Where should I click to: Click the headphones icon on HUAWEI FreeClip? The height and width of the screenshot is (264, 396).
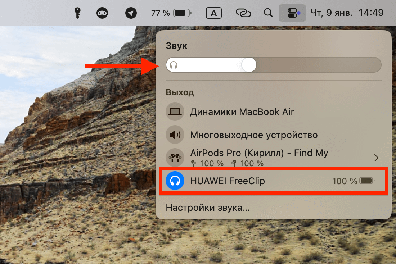(175, 181)
